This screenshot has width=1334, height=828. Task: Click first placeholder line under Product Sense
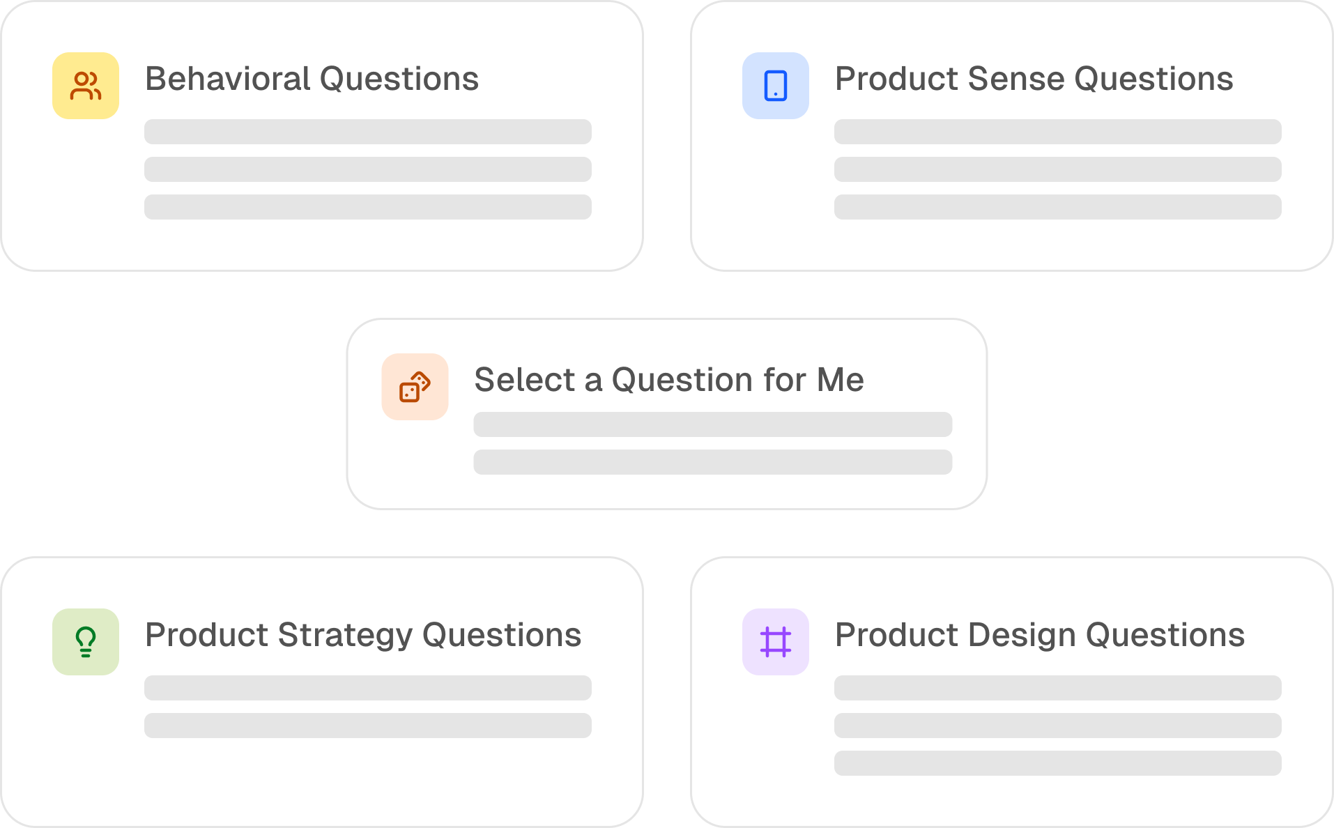pos(1057,132)
